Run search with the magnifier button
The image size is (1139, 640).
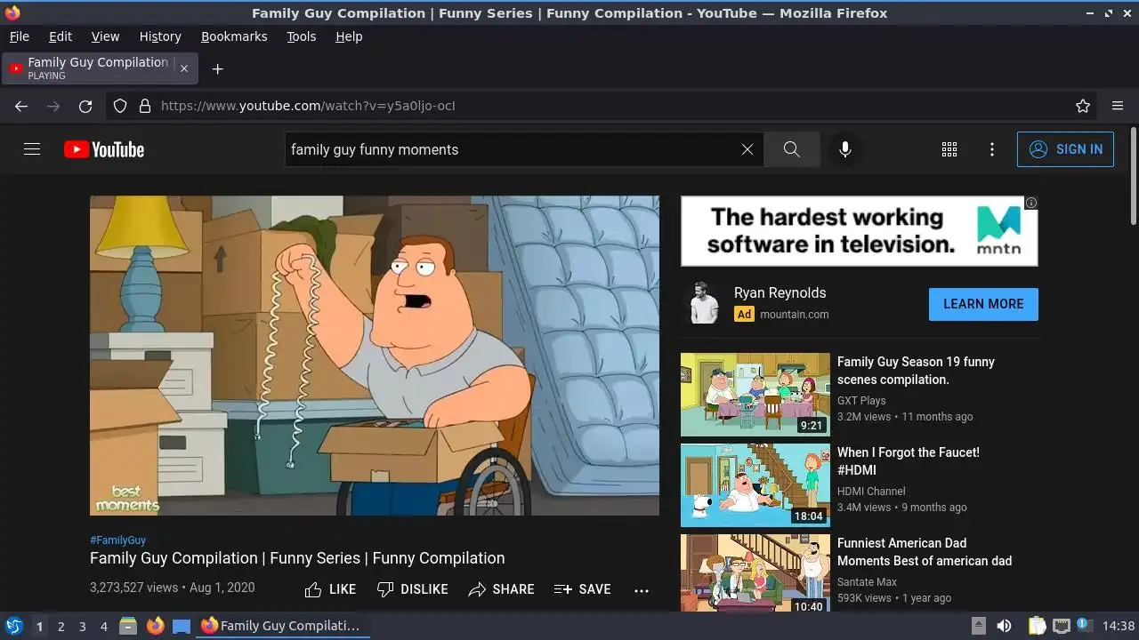(791, 149)
